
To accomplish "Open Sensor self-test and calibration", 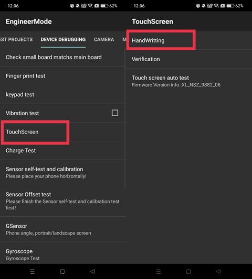I will (63, 173).
